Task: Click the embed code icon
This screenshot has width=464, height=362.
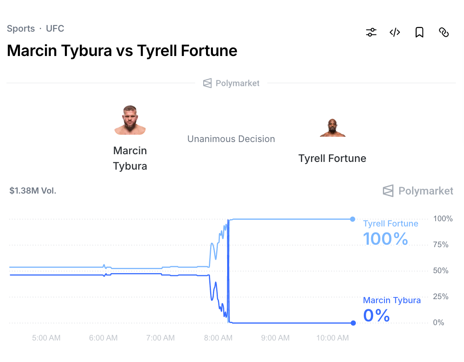Action: 395,32
